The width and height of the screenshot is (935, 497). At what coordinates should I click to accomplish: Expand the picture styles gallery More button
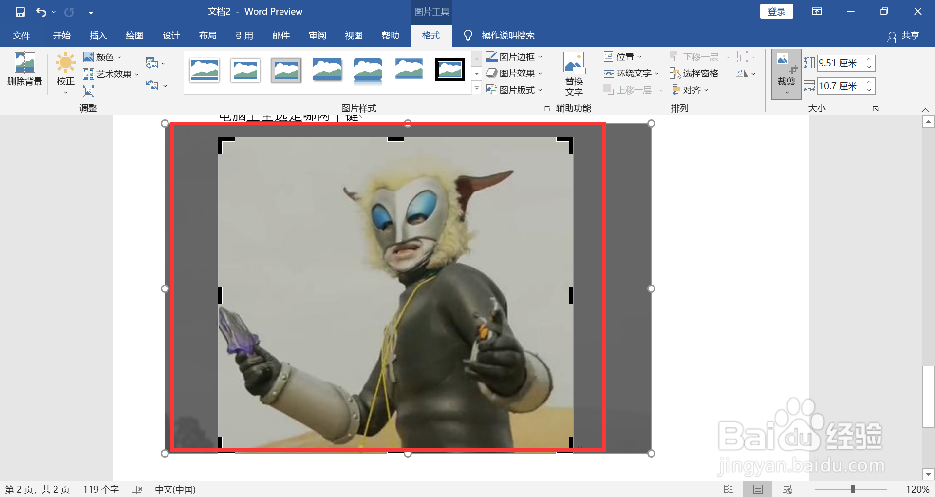pyautogui.click(x=477, y=89)
